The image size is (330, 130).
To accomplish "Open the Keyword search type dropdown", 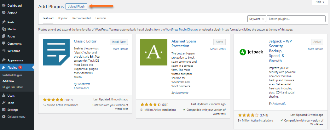I will [x=257, y=19].
